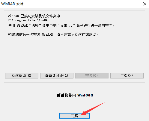Click the 感谢您使用 WinRAR! message
This screenshot has width=149, height=121.
tap(75, 95)
